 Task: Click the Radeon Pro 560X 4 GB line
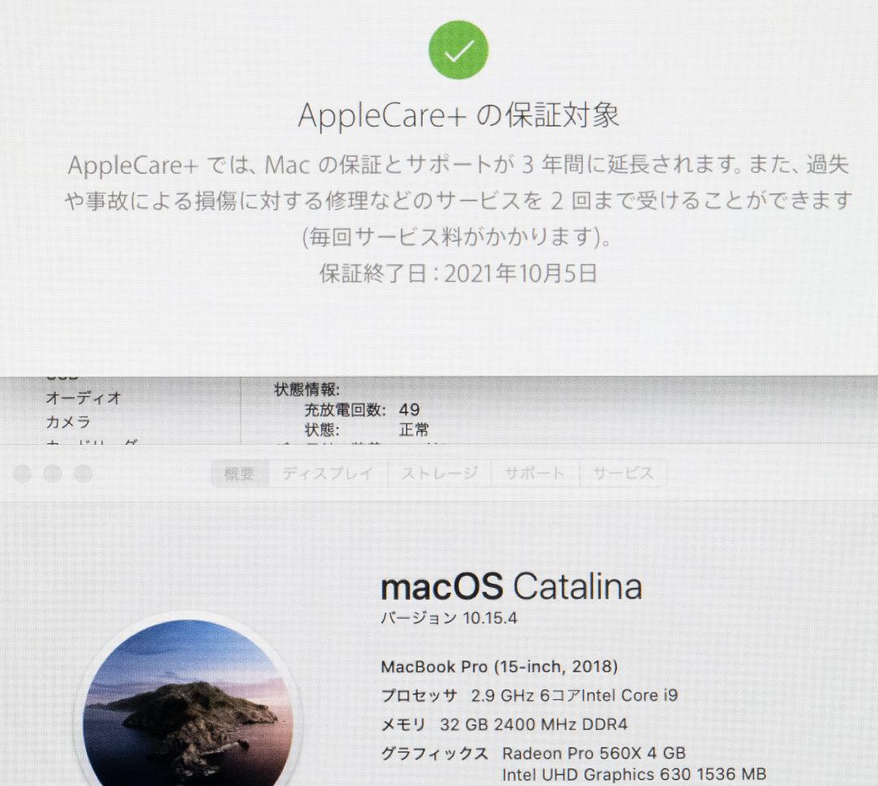pyautogui.click(x=593, y=754)
